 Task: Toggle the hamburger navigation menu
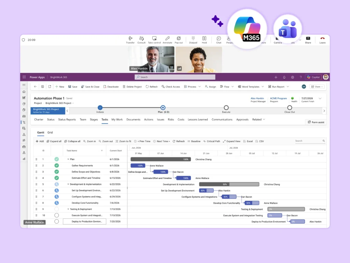point(24,85)
